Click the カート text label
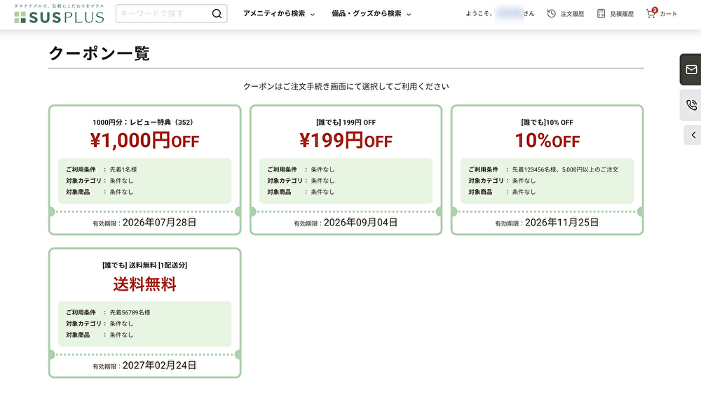The width and height of the screenshot is (701, 397). point(668,14)
